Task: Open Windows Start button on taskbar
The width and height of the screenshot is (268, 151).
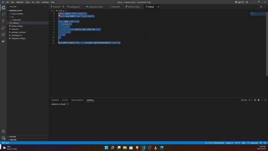Action: tap(106, 148)
